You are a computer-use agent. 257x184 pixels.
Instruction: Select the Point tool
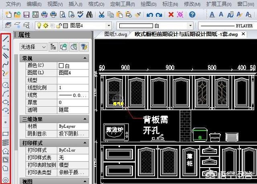point(6,122)
